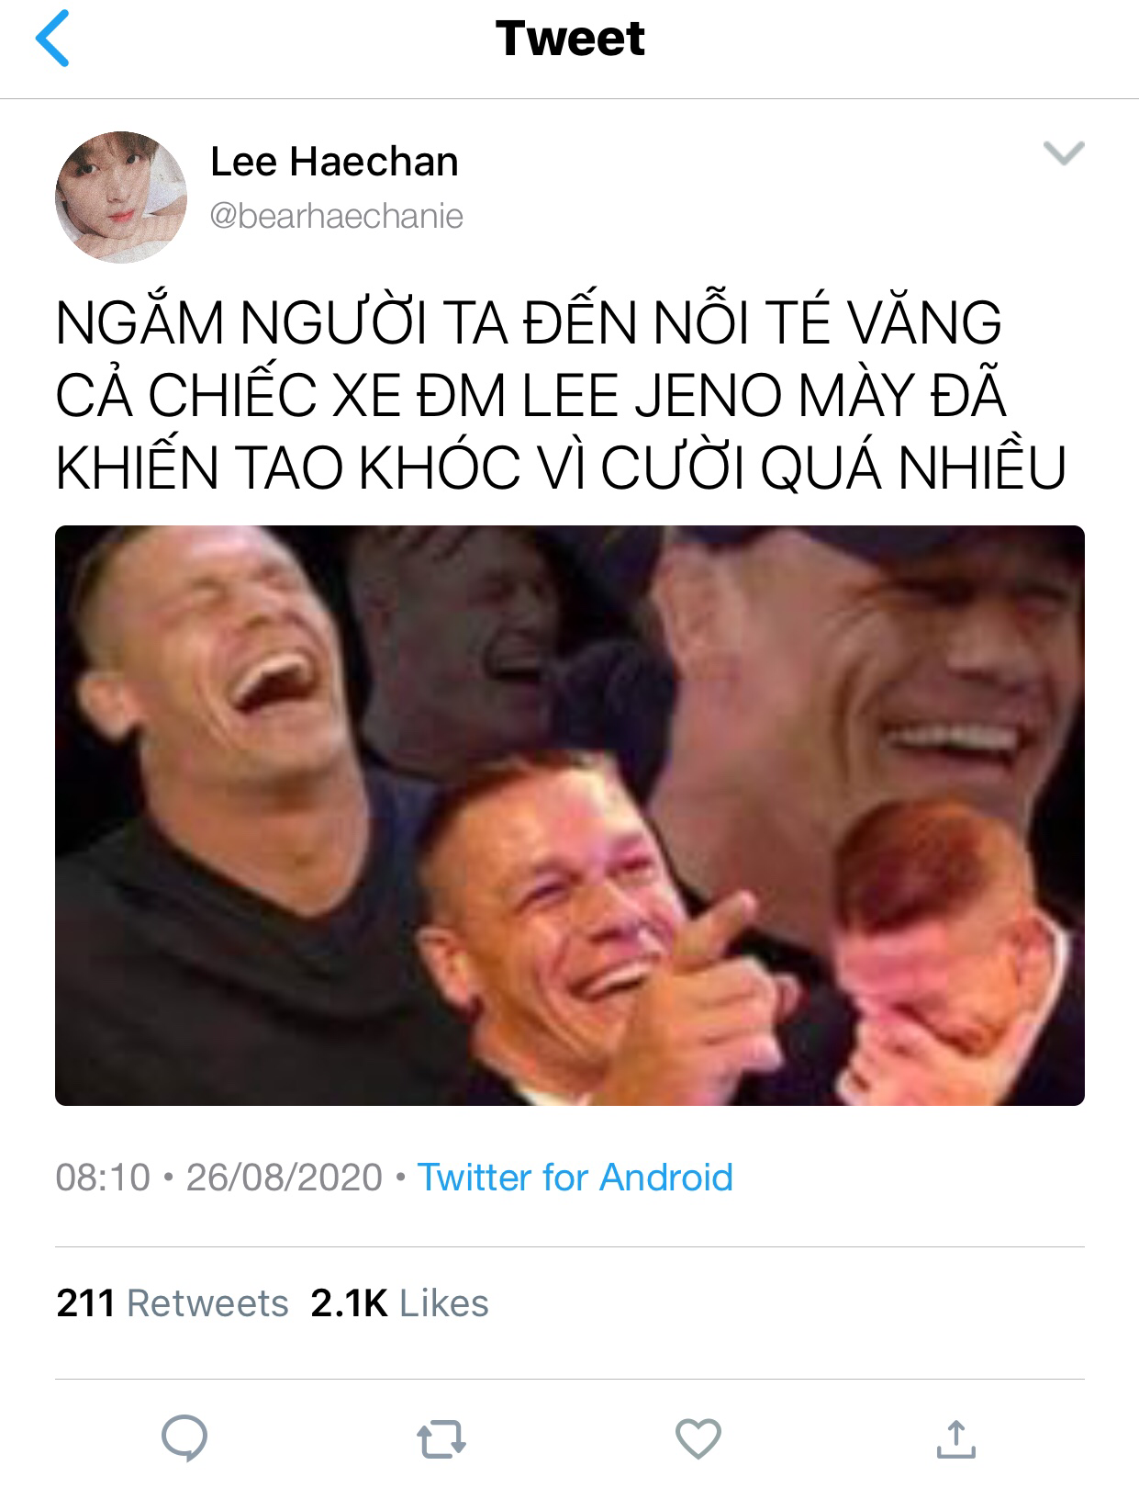Reply to the tweet via speech bubble icon
The height and width of the screenshot is (1488, 1139).
[x=184, y=1438]
